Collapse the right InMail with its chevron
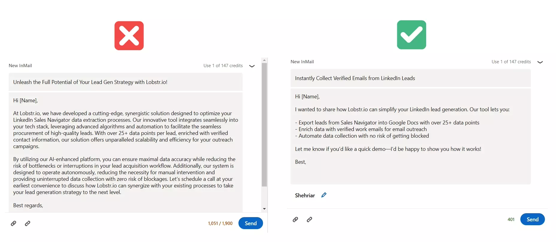Image resolution: width=556 pixels, height=242 pixels. point(540,62)
